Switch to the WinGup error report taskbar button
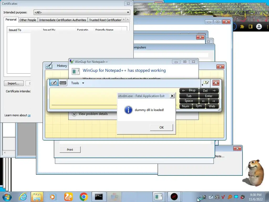 [x=158, y=197]
